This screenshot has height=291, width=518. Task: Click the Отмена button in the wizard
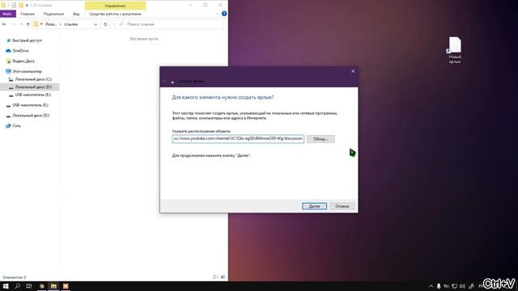(x=342, y=206)
